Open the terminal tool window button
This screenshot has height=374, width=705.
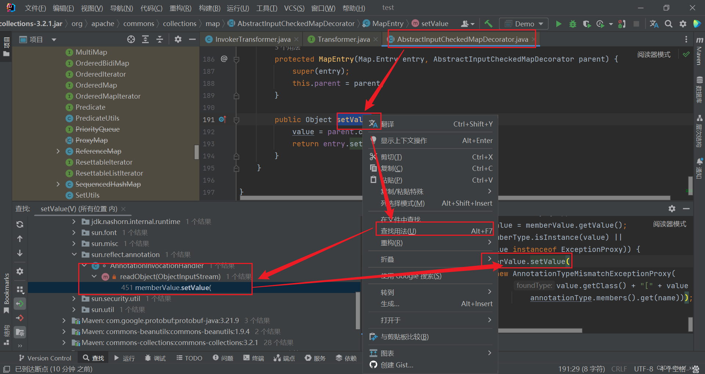click(254, 358)
